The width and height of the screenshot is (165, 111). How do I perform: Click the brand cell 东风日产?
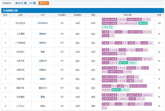pos(20,52)
